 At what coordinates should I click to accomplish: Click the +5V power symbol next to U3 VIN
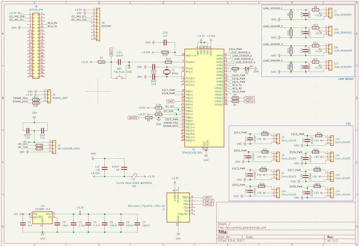click(17, 214)
